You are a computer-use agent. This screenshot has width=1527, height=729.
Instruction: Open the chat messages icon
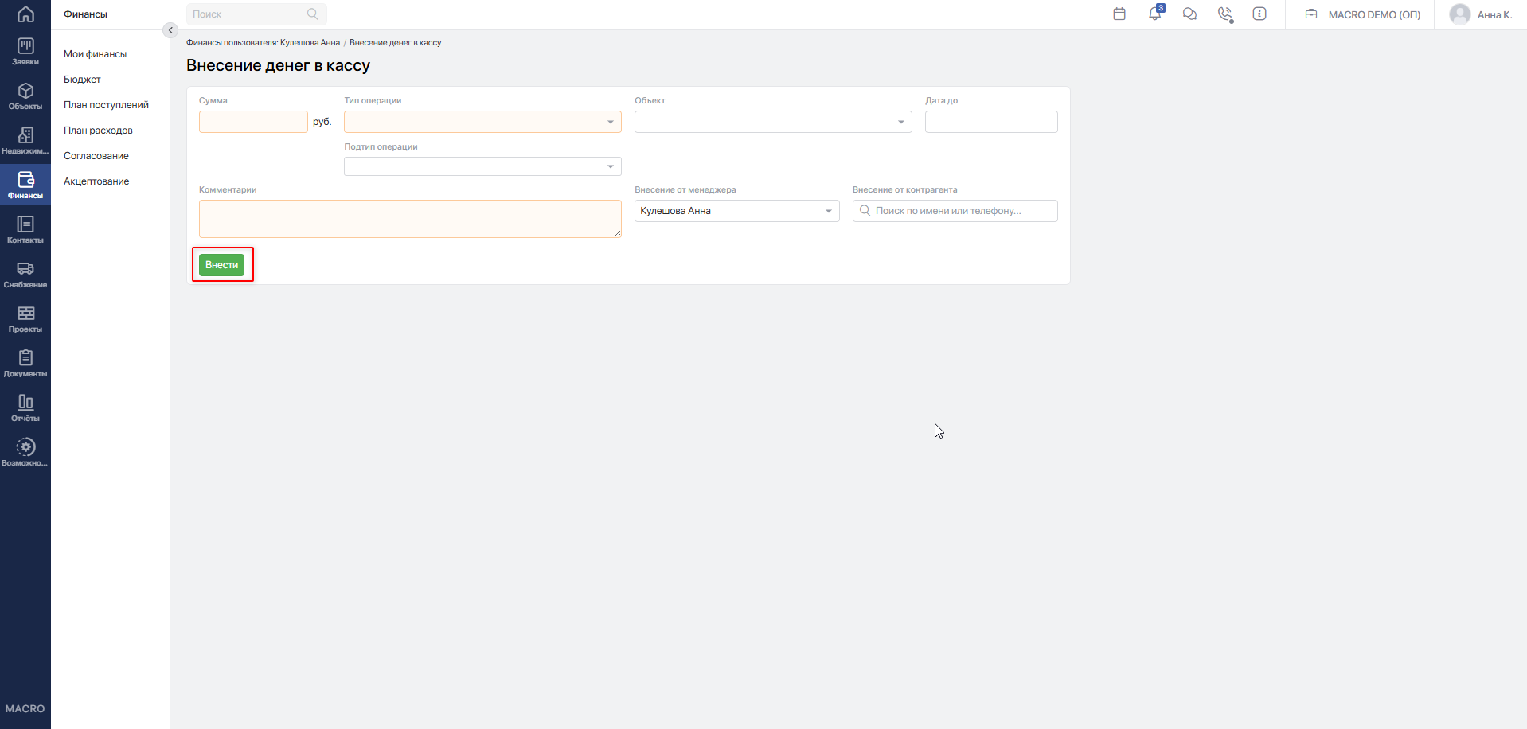pos(1190,14)
